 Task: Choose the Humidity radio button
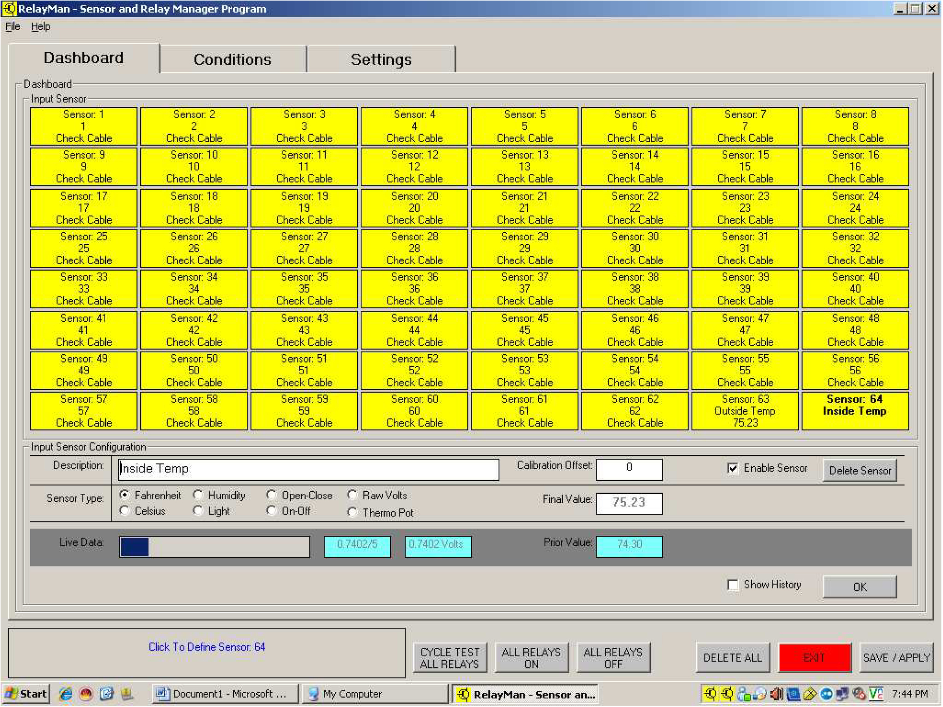[x=198, y=495]
